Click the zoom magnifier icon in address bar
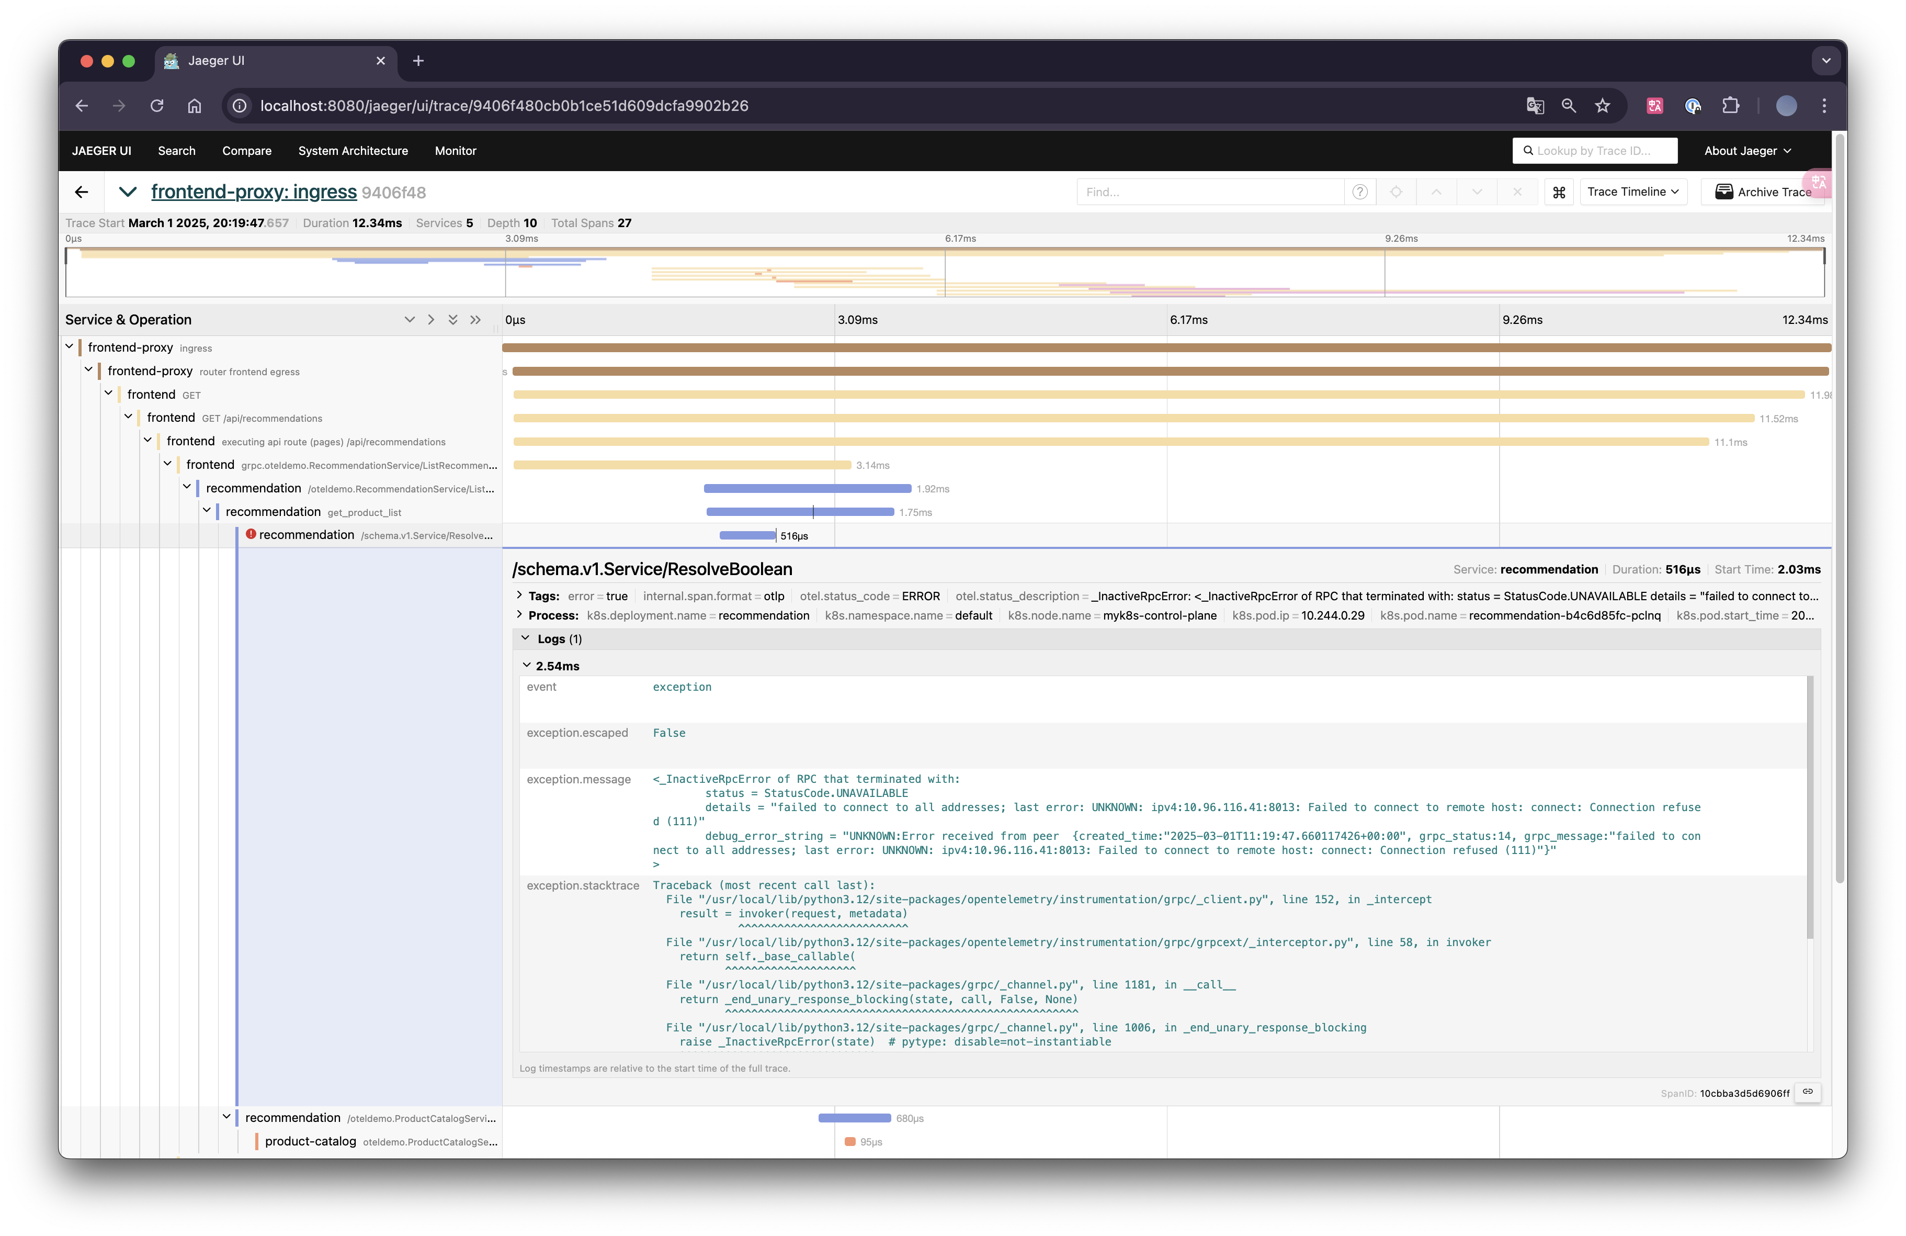1906x1236 pixels. [x=1569, y=106]
